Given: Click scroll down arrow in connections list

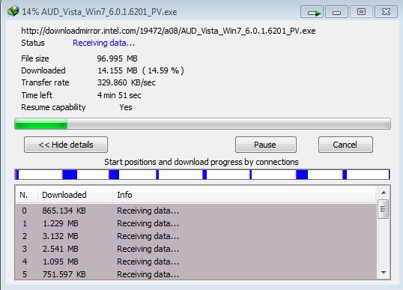Looking at the screenshot, I should 384,273.
